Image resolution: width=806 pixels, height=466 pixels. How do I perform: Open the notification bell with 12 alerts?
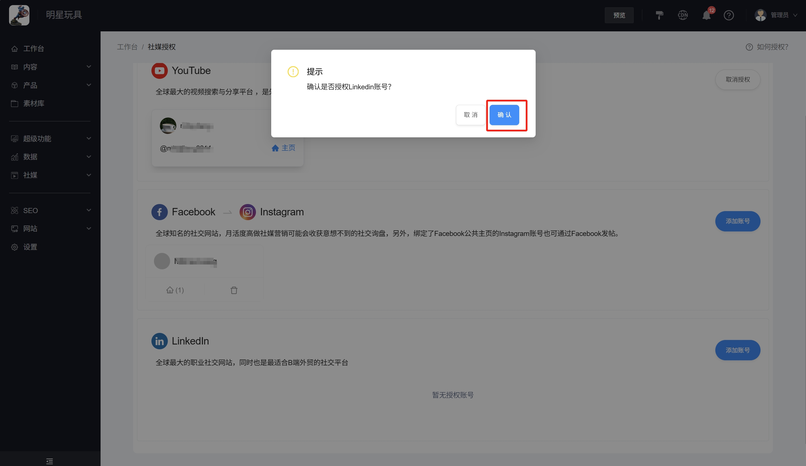click(707, 15)
